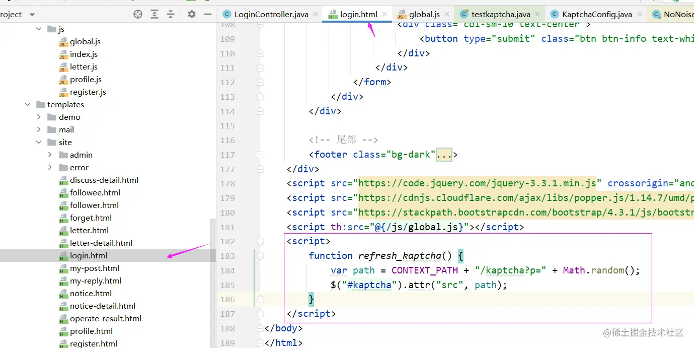Select register.html file
Image resolution: width=694 pixels, height=348 pixels.
tap(94, 344)
